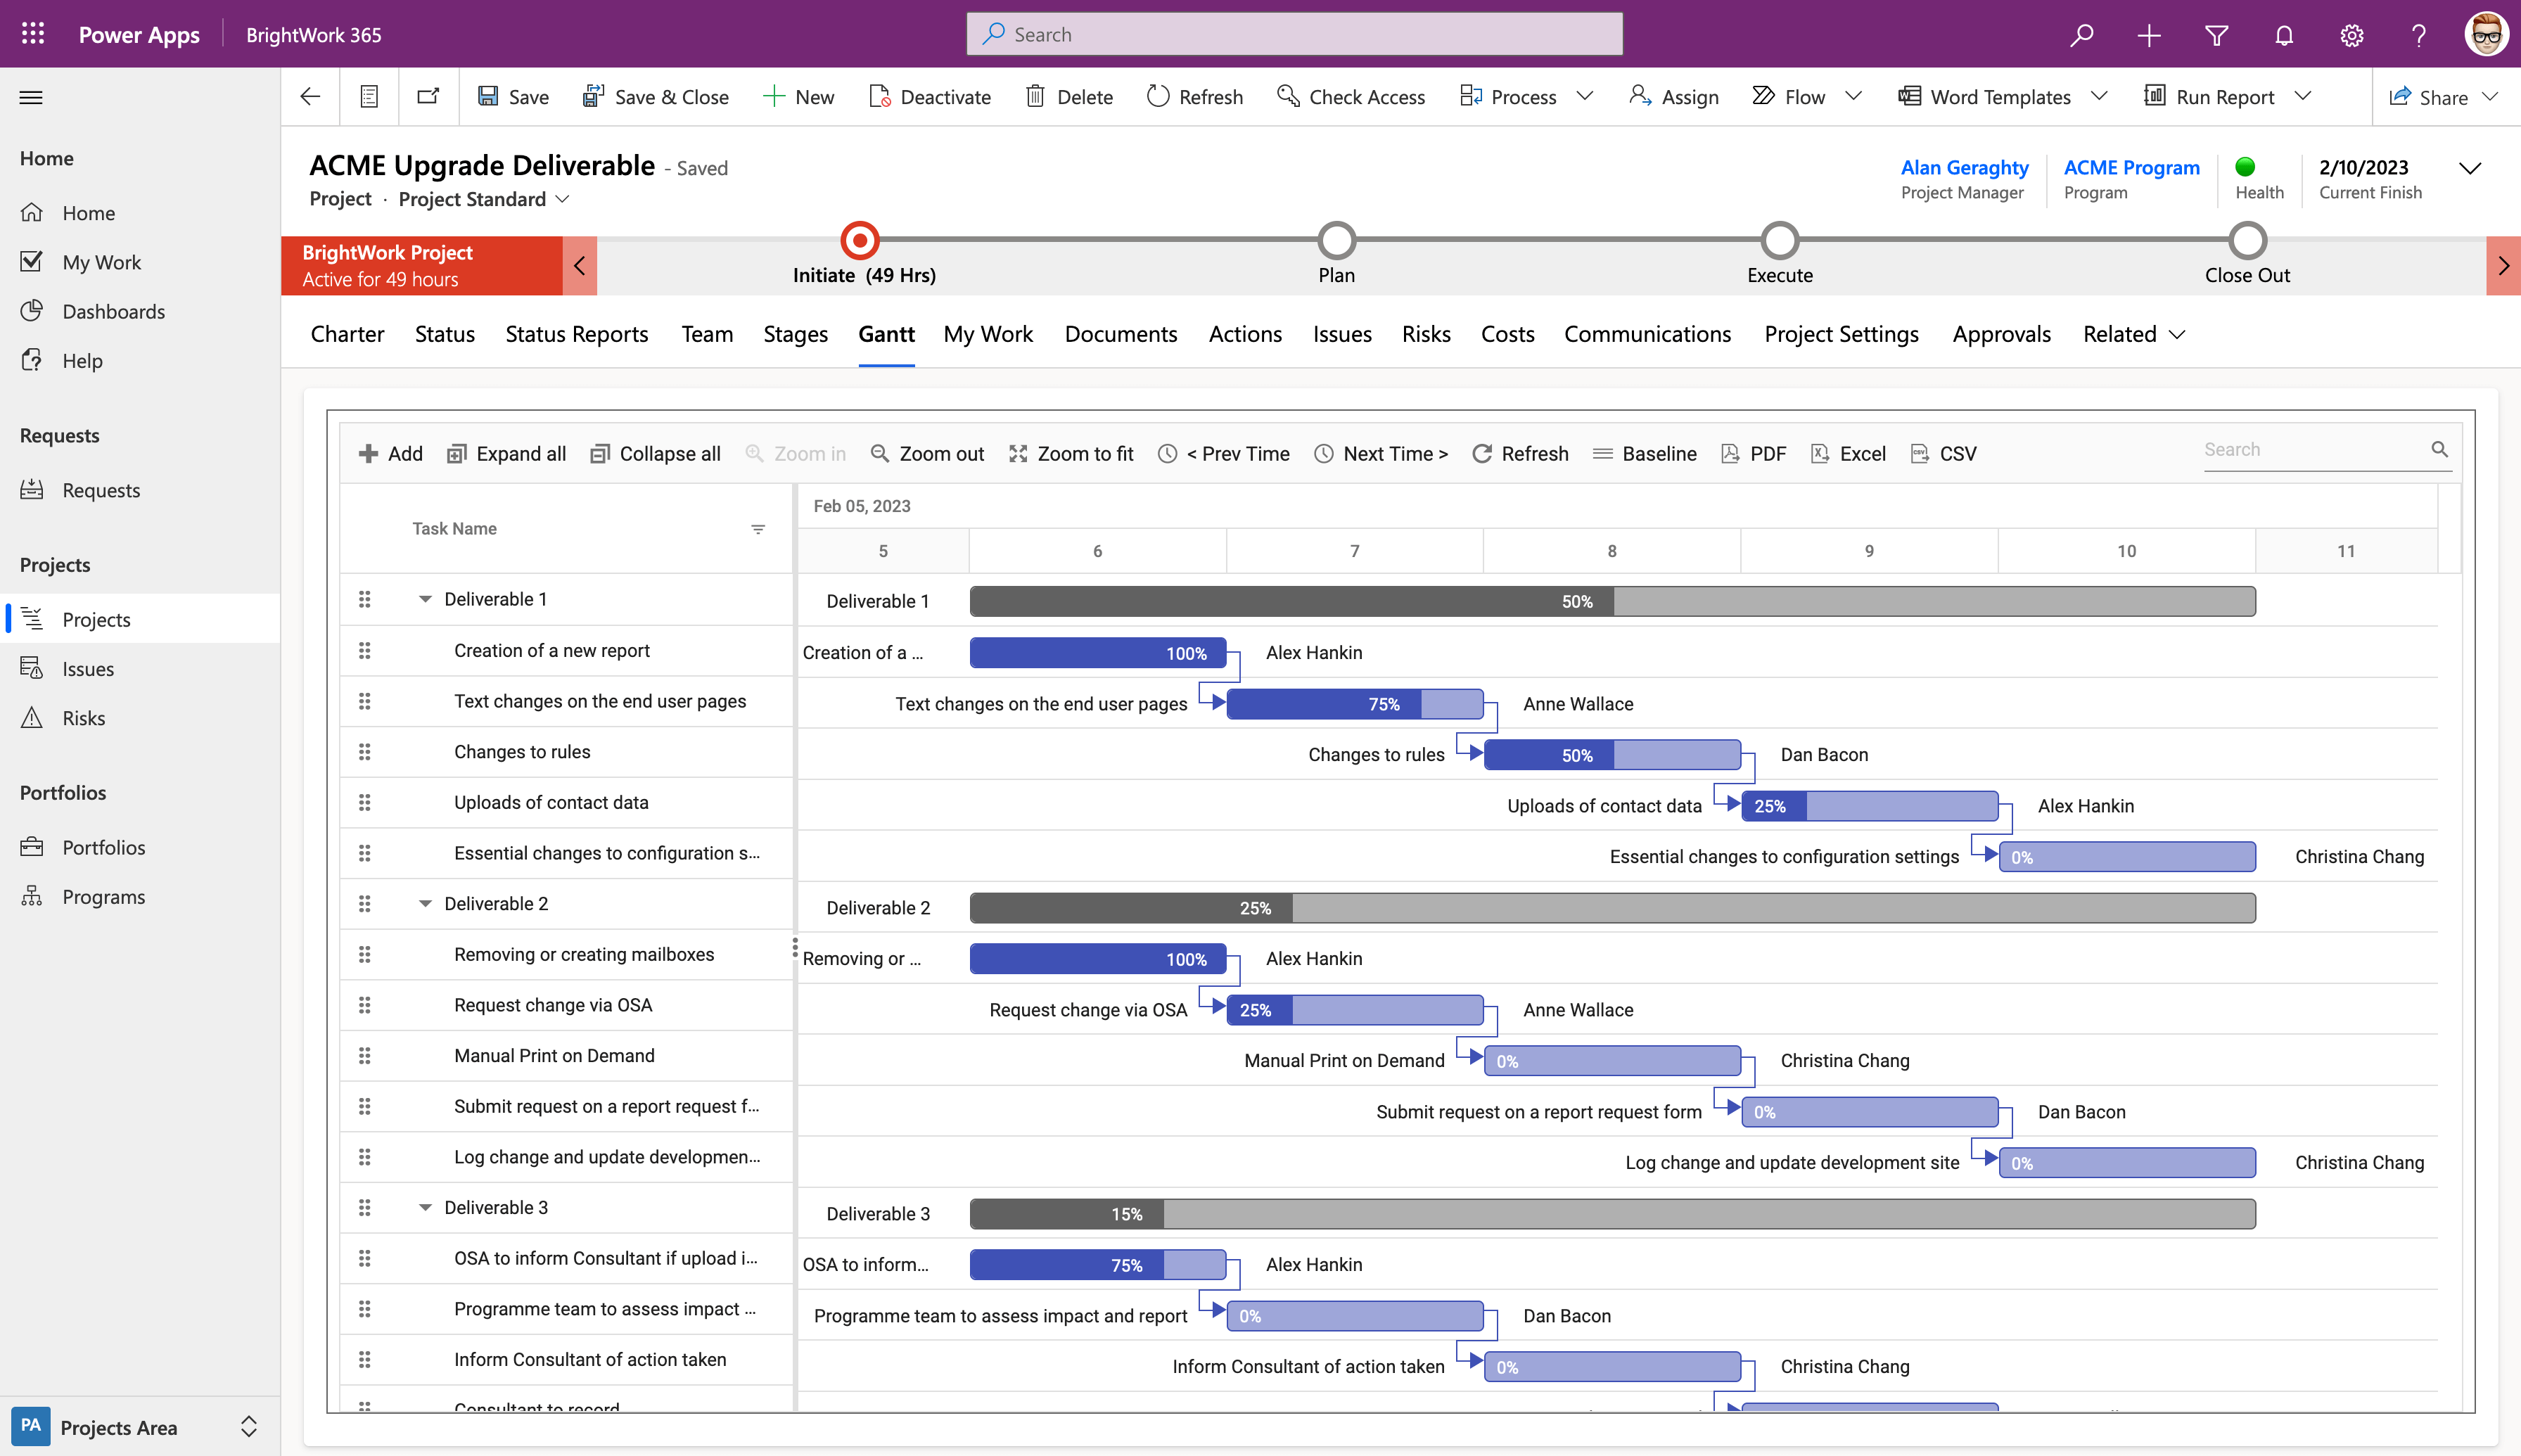This screenshot has width=2521, height=1456.
Task: Switch to the Risks tab
Action: (x=1424, y=333)
